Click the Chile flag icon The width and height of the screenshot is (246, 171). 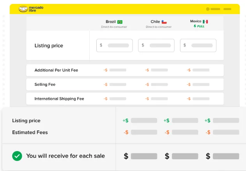[x=164, y=22]
